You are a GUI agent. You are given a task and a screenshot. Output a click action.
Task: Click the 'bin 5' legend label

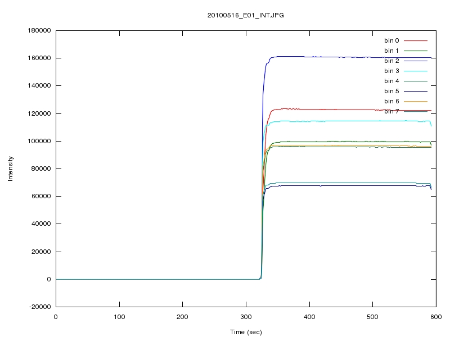pos(391,91)
